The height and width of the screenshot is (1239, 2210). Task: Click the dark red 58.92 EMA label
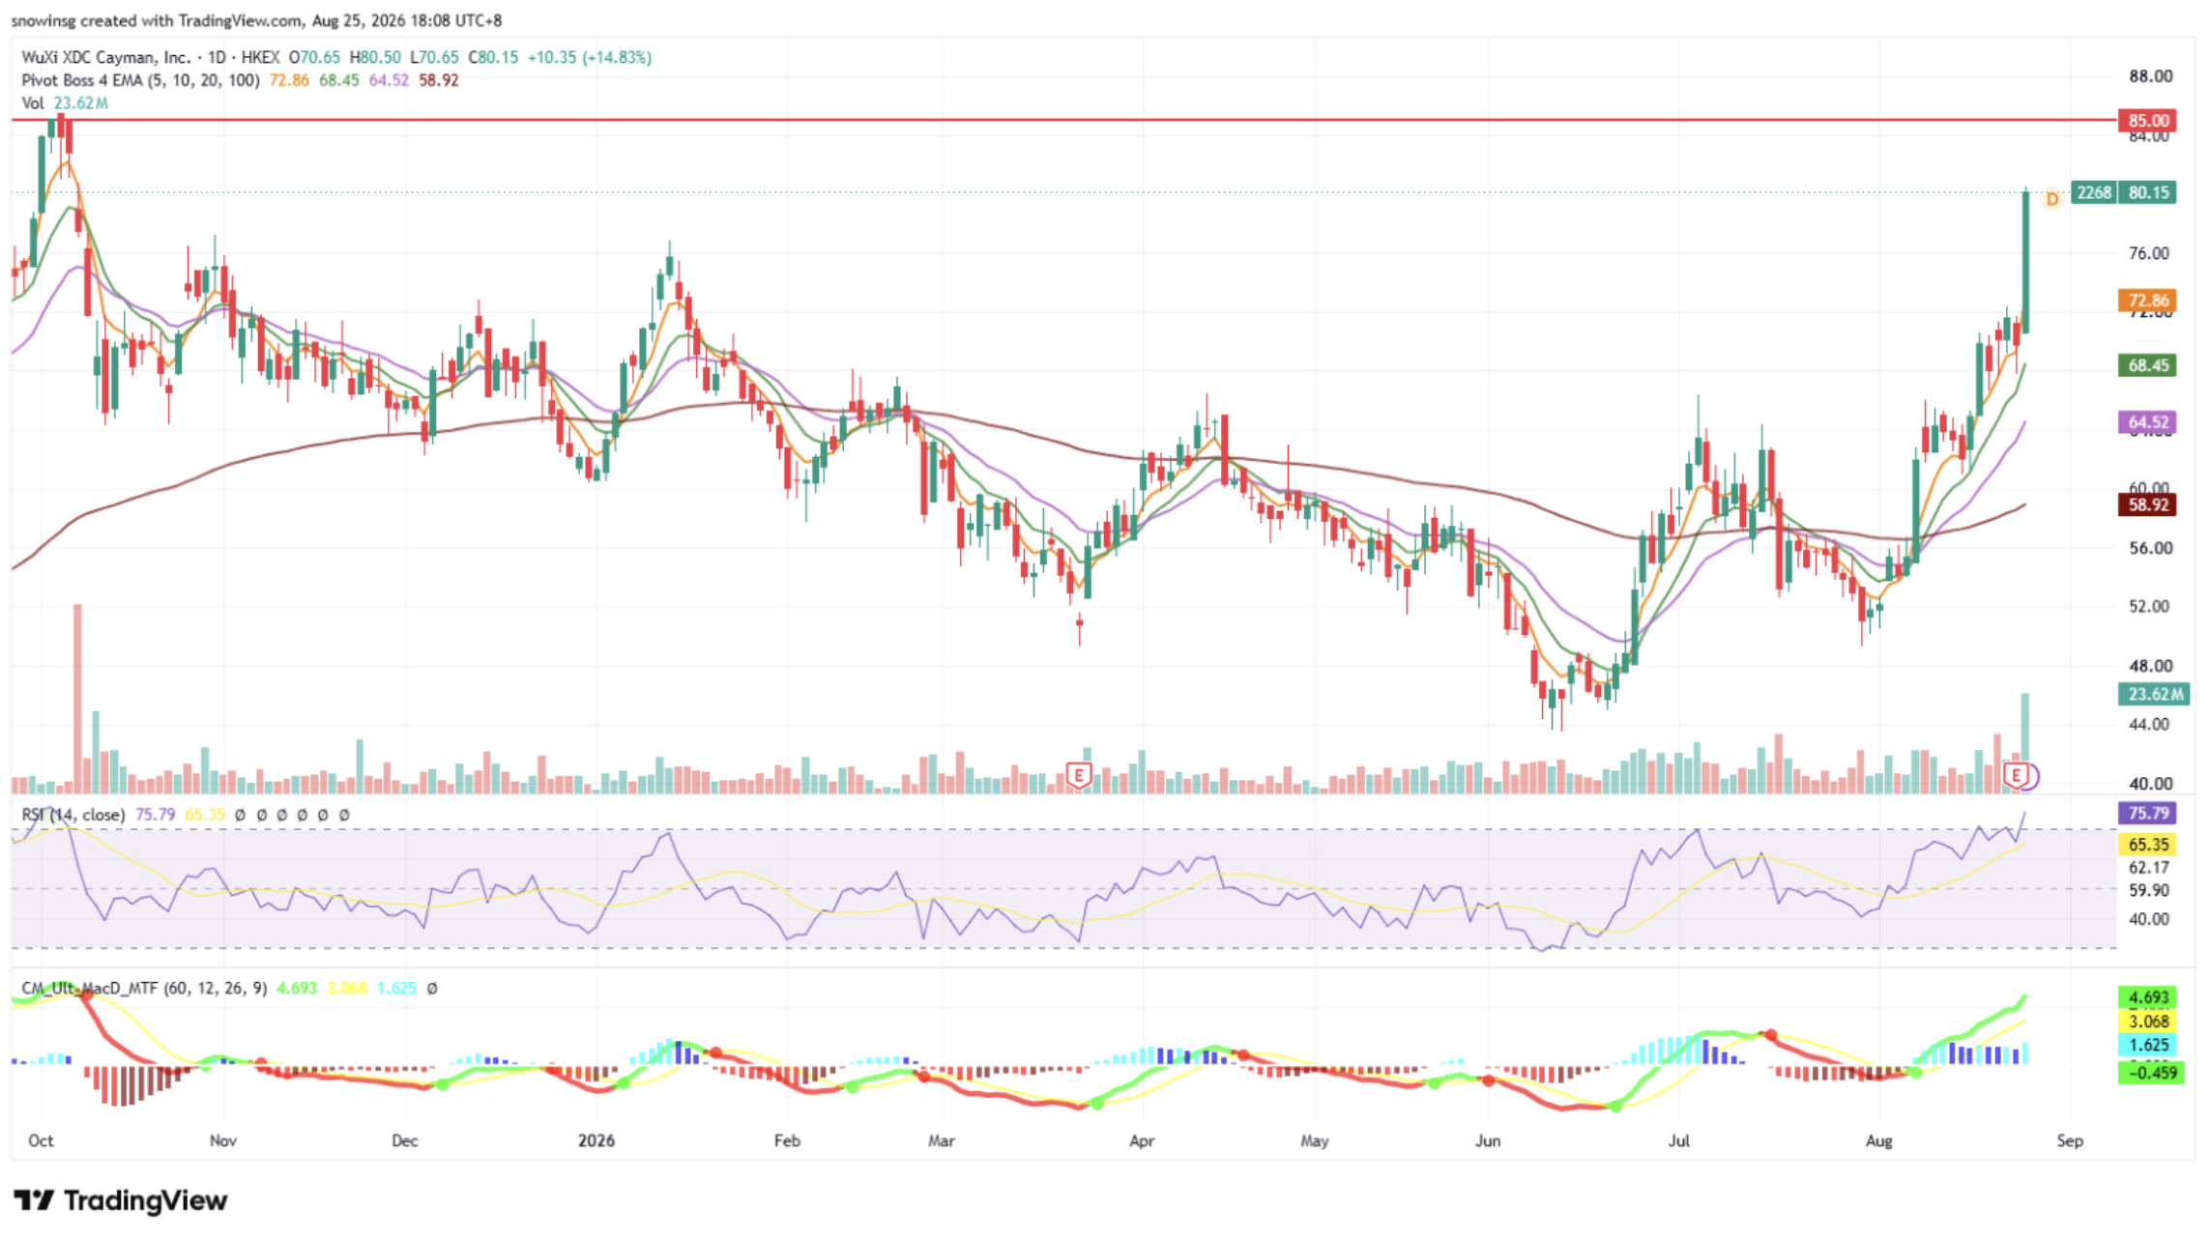point(2147,504)
